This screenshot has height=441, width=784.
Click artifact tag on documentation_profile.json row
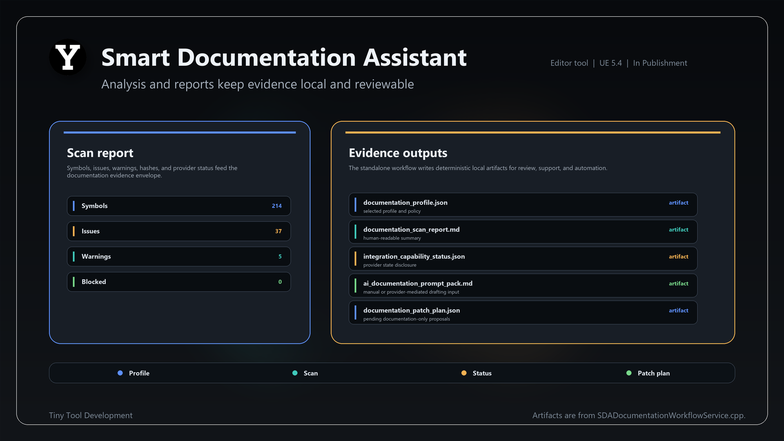coord(679,203)
